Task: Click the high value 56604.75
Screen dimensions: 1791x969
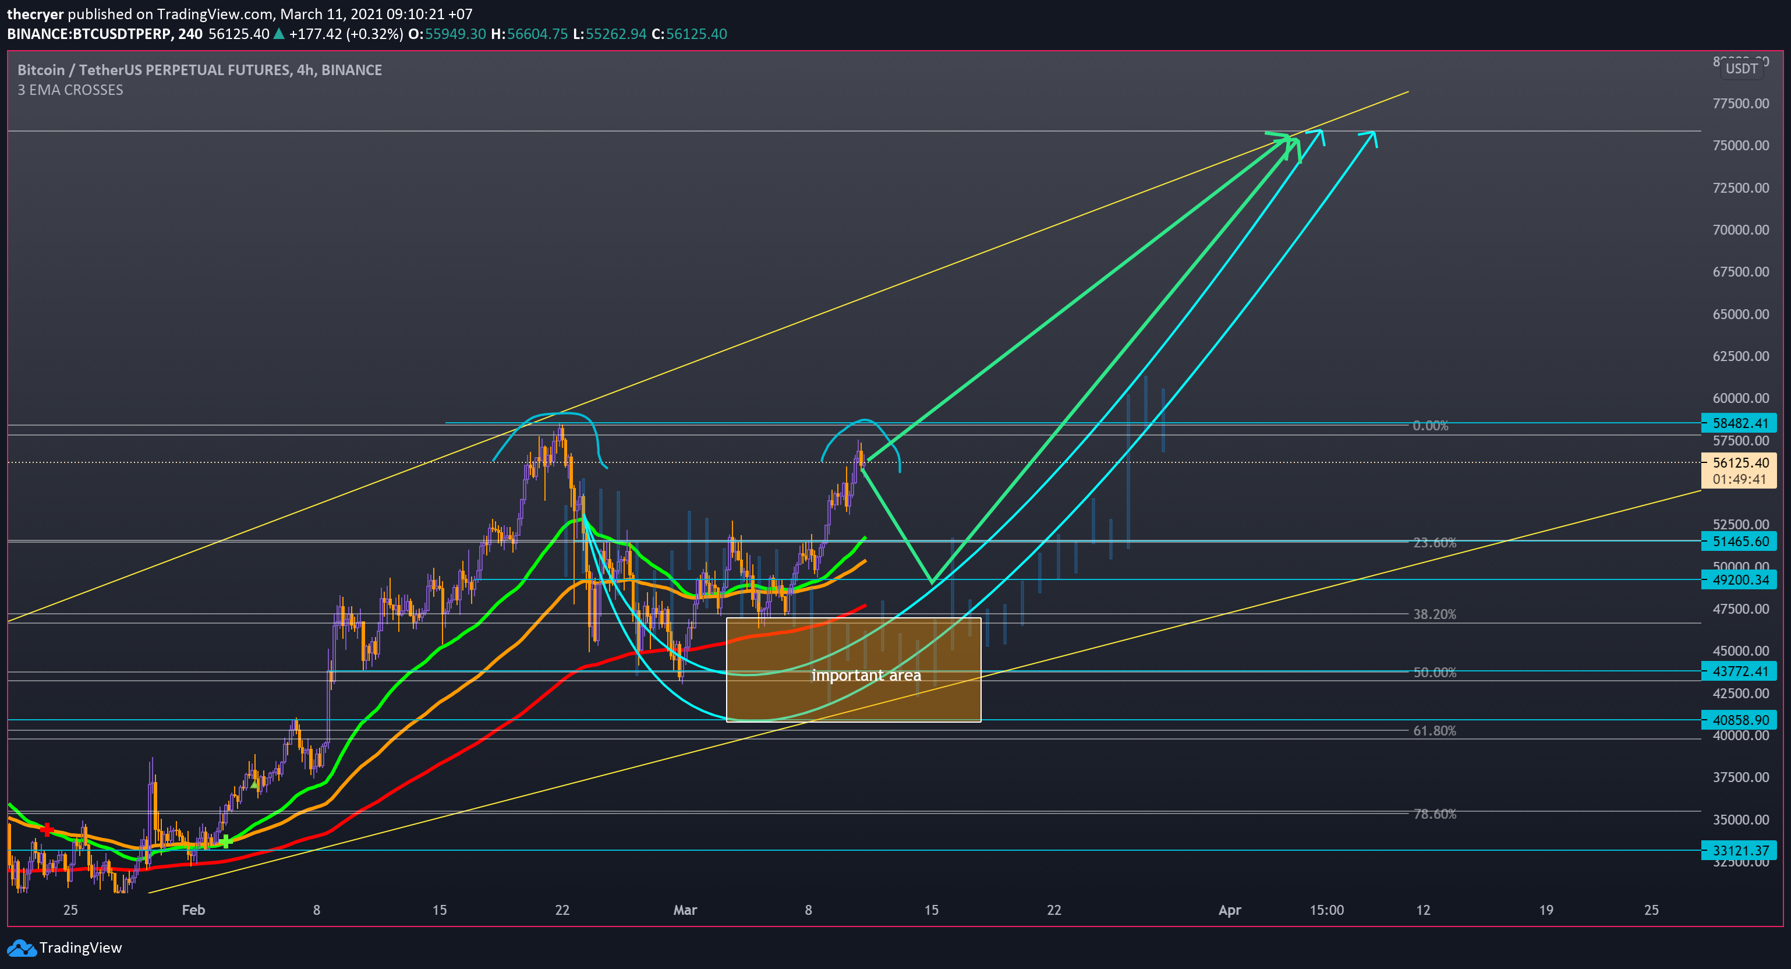Action: pos(537,34)
